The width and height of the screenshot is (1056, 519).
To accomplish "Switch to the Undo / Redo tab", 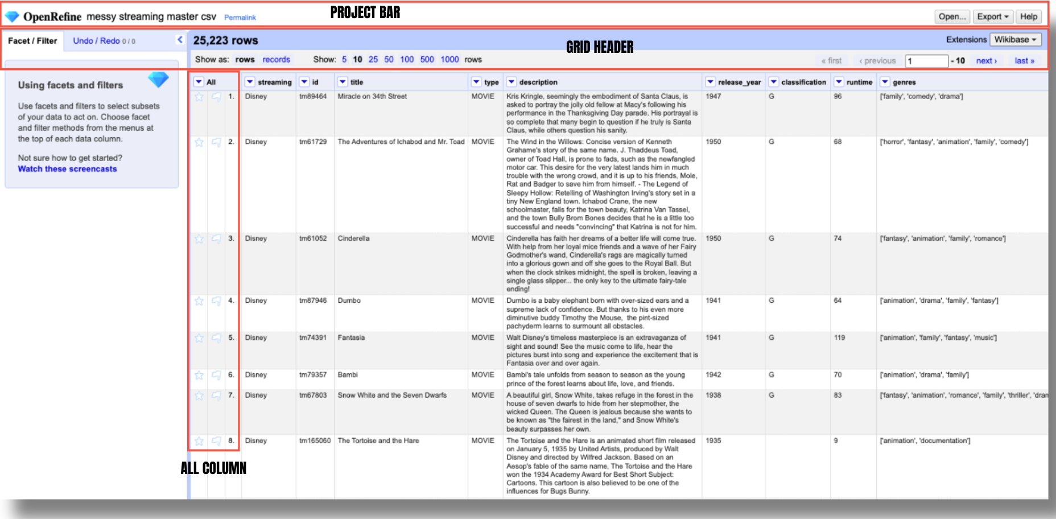I will [x=104, y=41].
